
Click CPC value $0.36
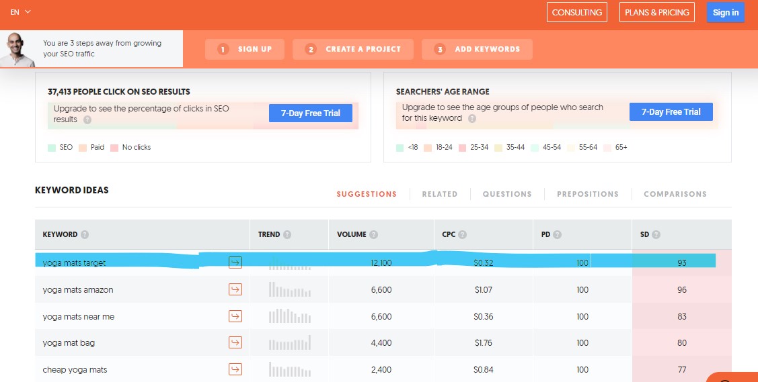[x=484, y=317]
